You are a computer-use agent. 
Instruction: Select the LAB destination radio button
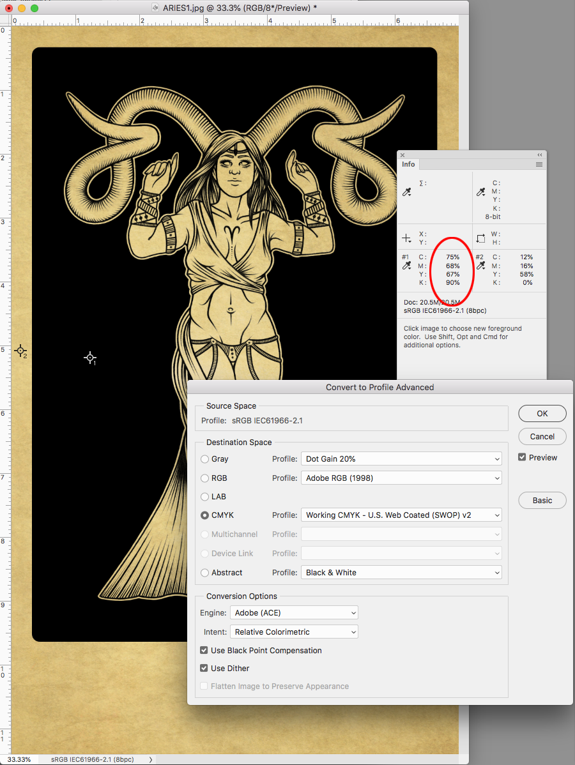point(205,497)
